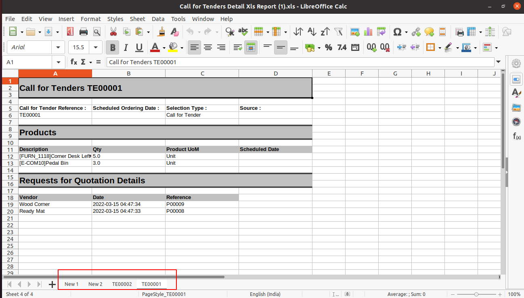Expand Conditional Formatting dropdown arrow
524x298 pixels.
point(496,48)
